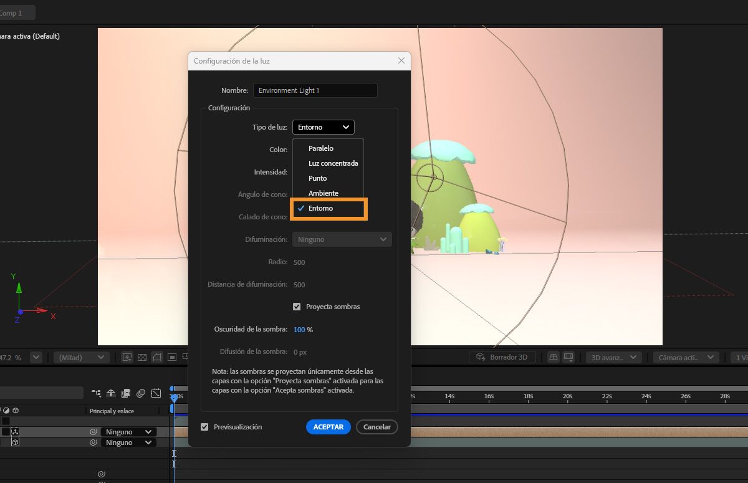Click the Cancelar button

(x=377, y=427)
